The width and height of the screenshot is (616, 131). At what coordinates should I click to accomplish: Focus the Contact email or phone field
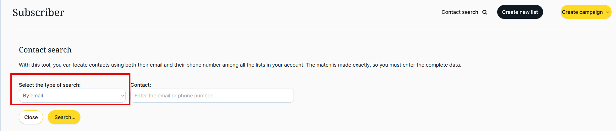[x=212, y=96]
